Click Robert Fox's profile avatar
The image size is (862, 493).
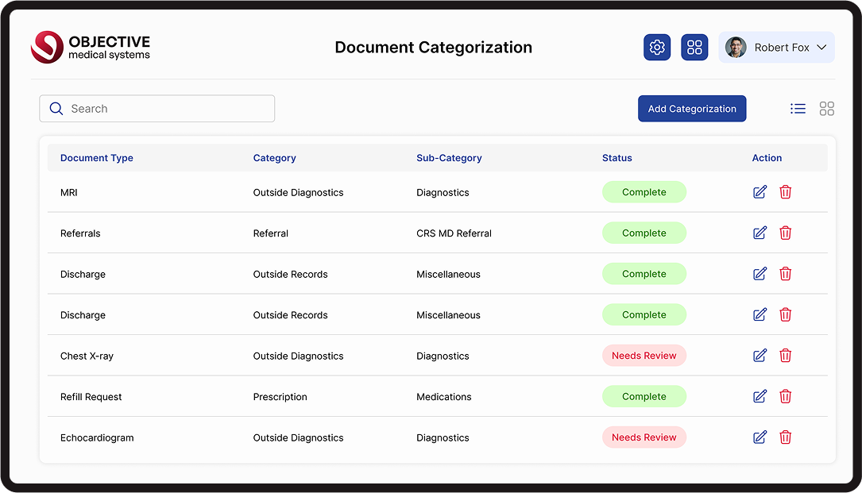pos(736,48)
